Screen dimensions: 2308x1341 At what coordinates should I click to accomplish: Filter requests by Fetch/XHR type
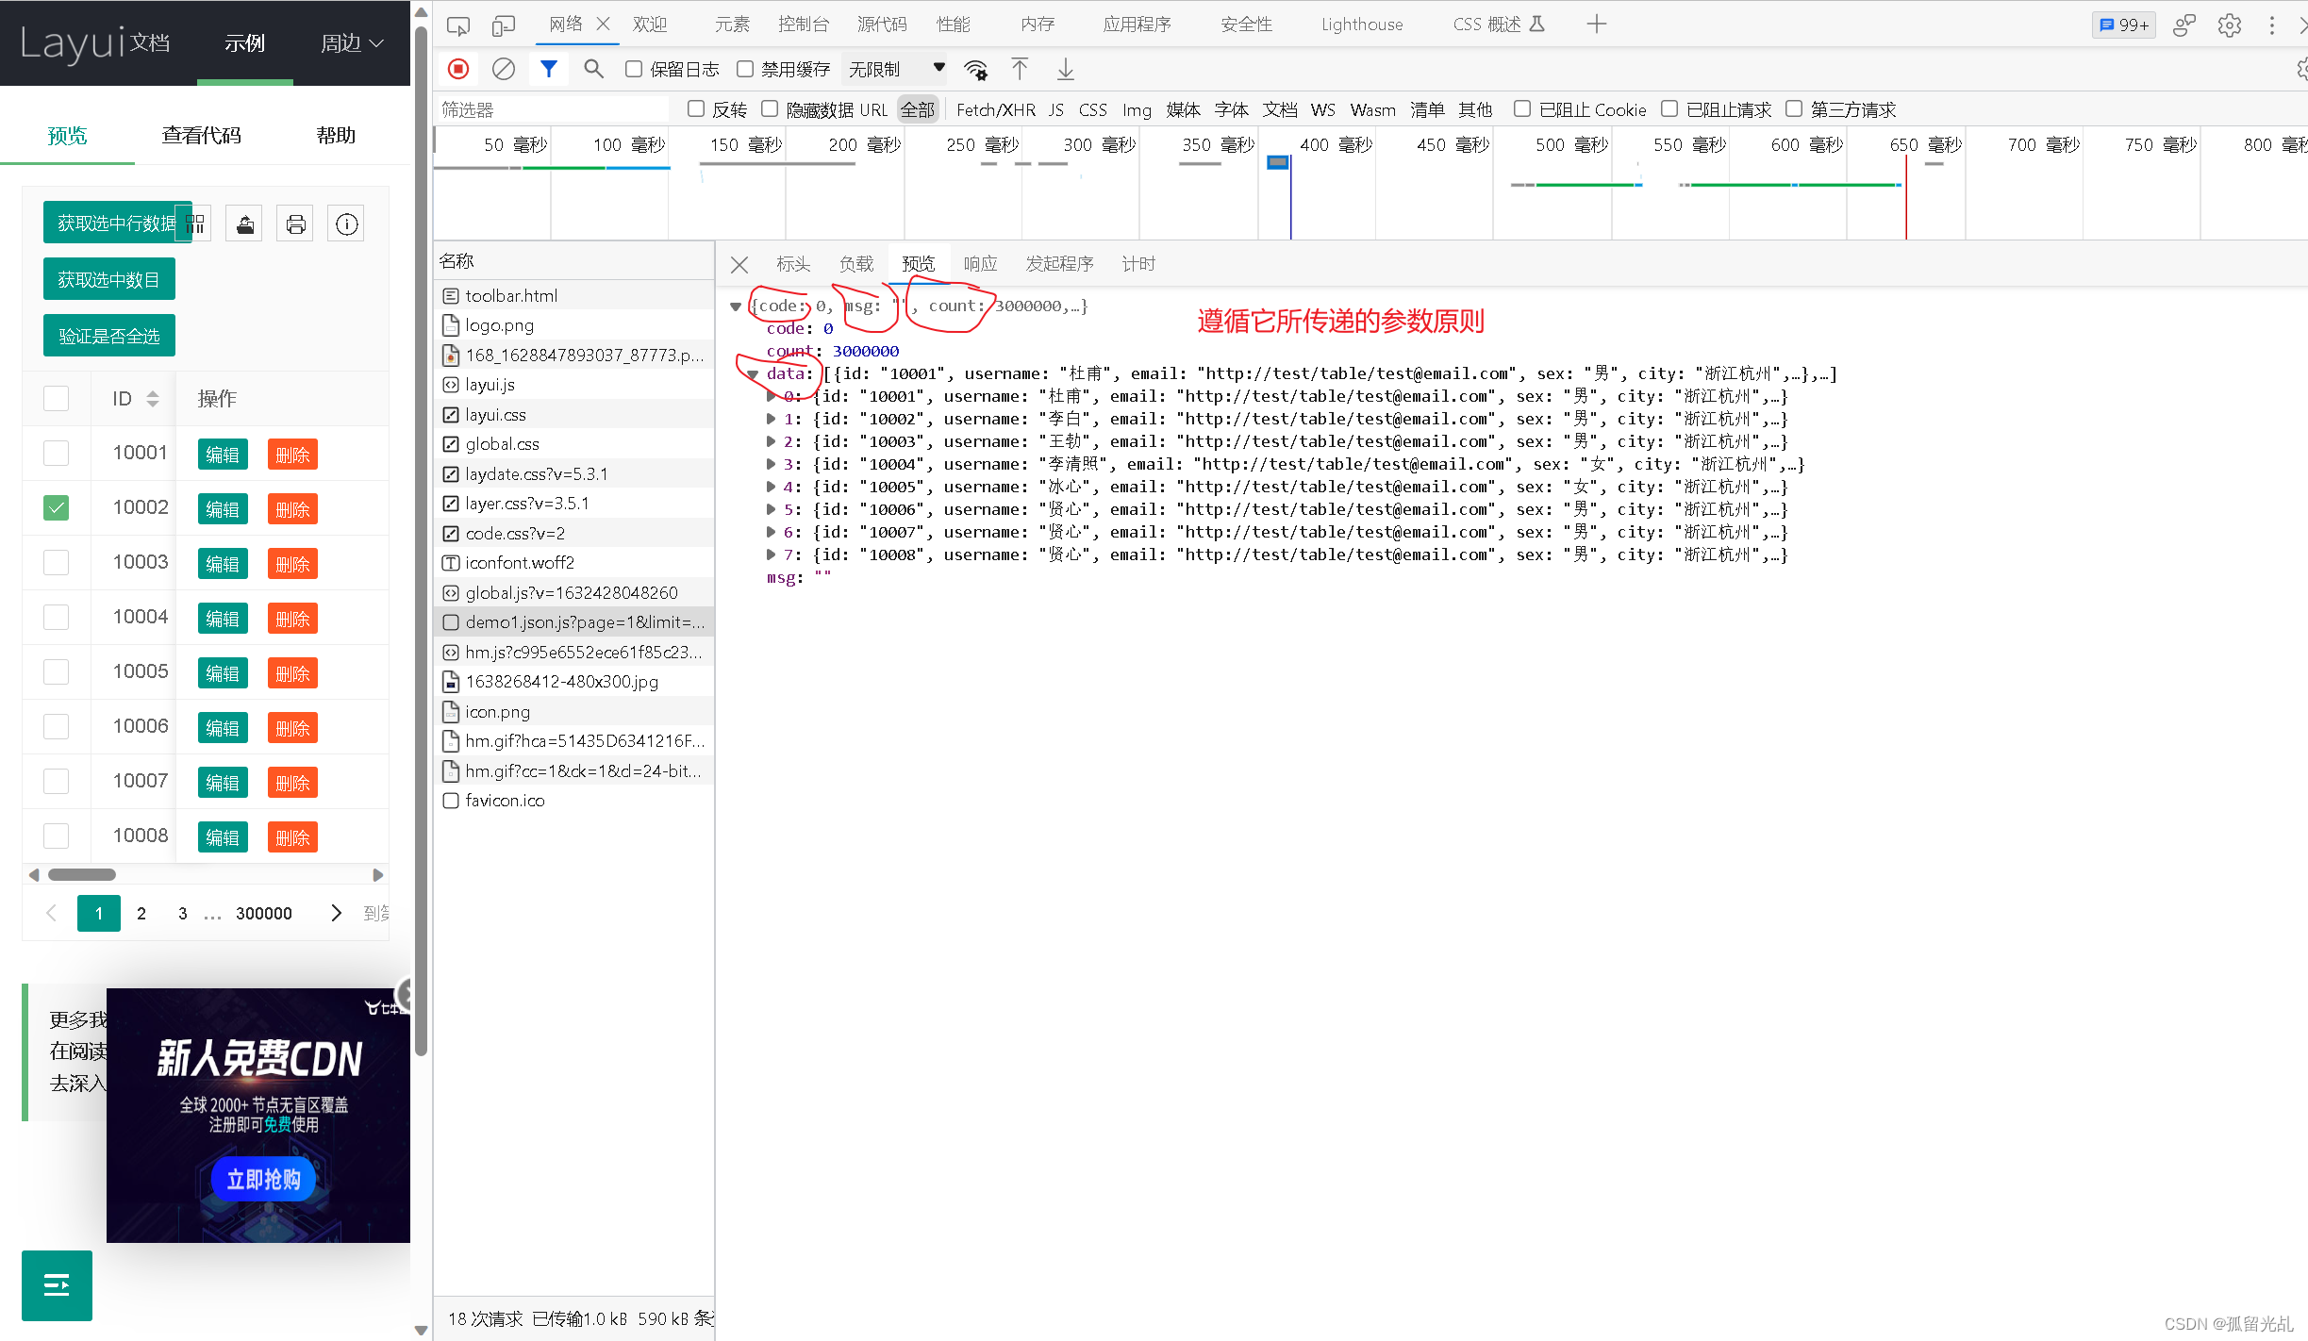pos(996,109)
